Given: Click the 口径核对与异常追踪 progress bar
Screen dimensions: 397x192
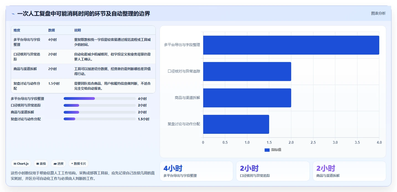Looking at the screenshot, I should [x=100, y=105].
